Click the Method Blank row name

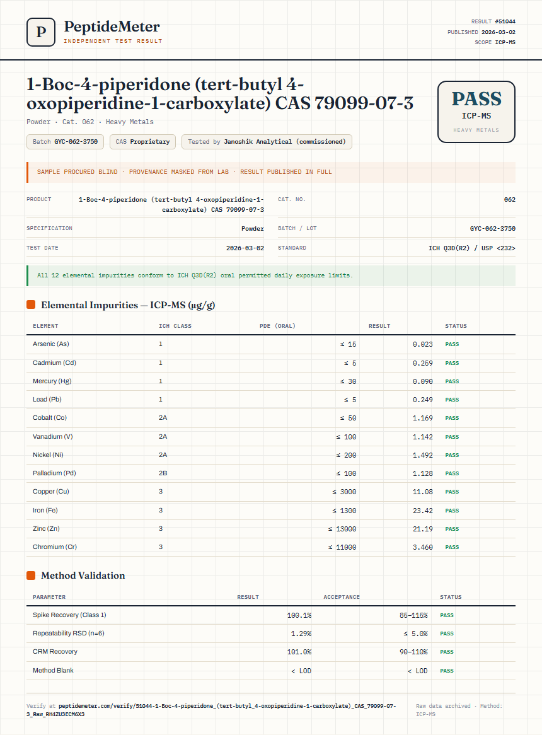53,670
